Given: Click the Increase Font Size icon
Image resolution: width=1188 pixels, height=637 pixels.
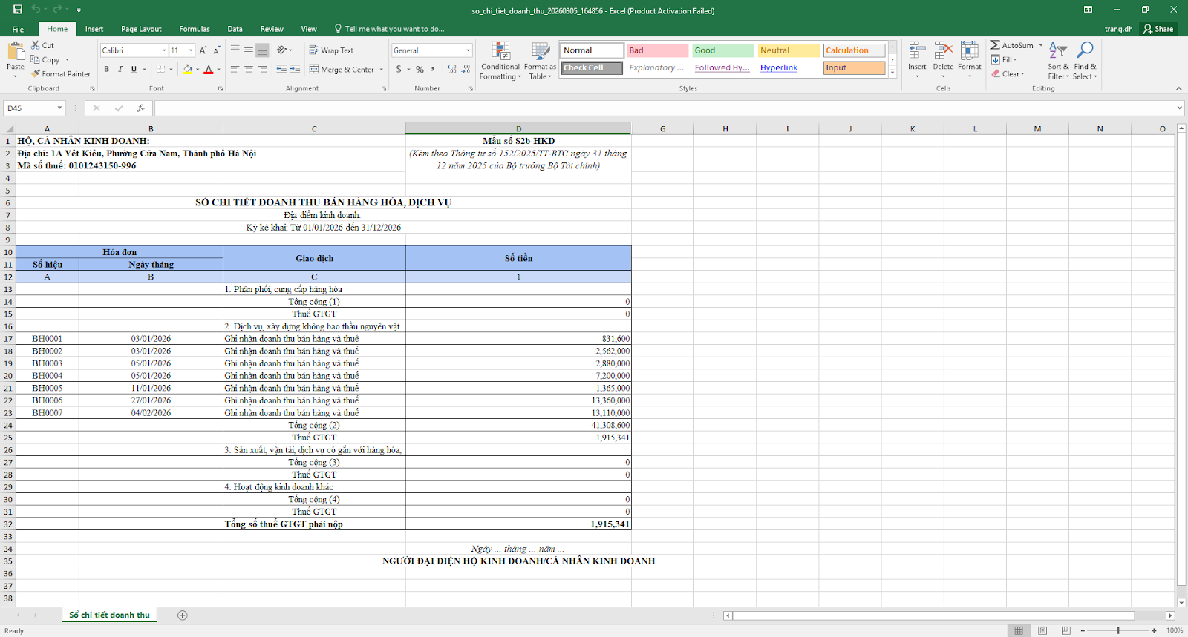Looking at the screenshot, I should pos(203,50).
